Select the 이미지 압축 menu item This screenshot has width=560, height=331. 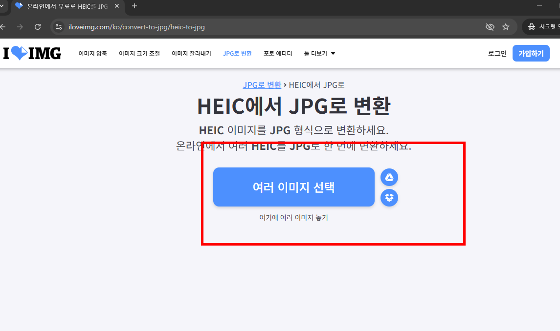[92, 53]
